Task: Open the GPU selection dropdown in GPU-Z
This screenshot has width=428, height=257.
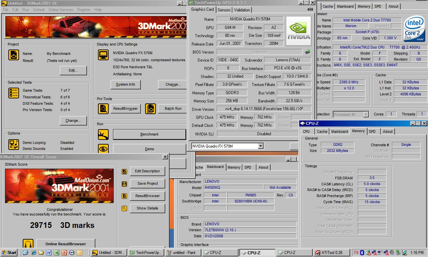Action: pos(260,146)
